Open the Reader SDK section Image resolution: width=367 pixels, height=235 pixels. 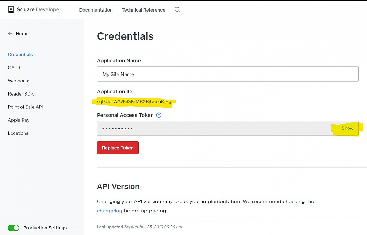[x=21, y=94]
